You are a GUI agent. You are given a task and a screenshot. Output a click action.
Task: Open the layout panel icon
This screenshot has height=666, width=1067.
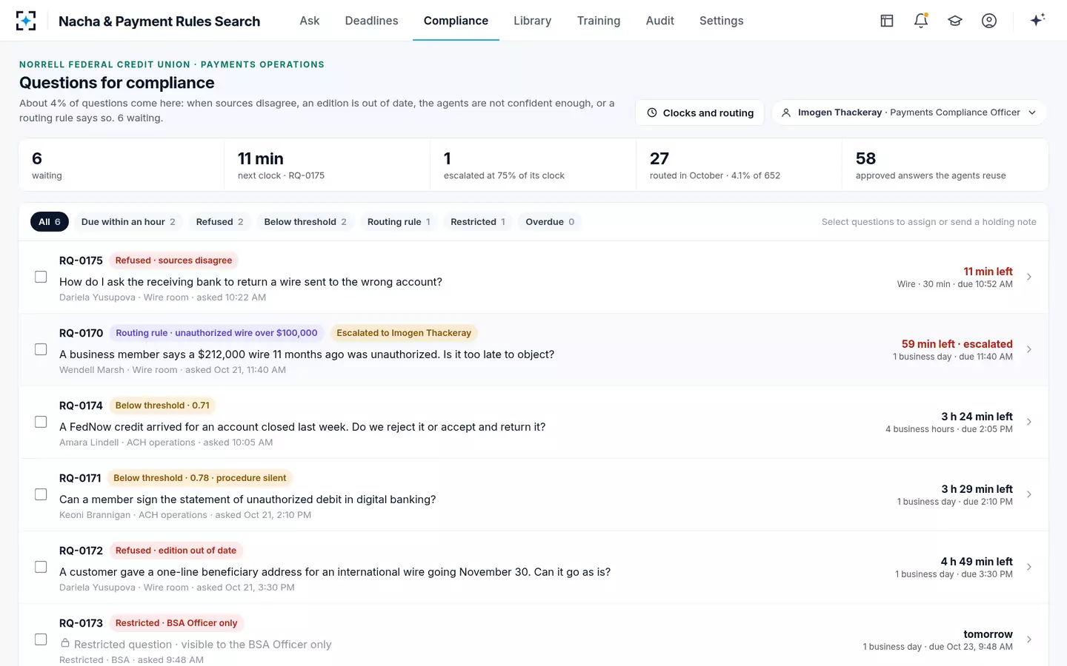[x=887, y=21]
